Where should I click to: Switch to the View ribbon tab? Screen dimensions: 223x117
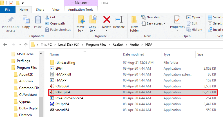[x=56, y=10]
